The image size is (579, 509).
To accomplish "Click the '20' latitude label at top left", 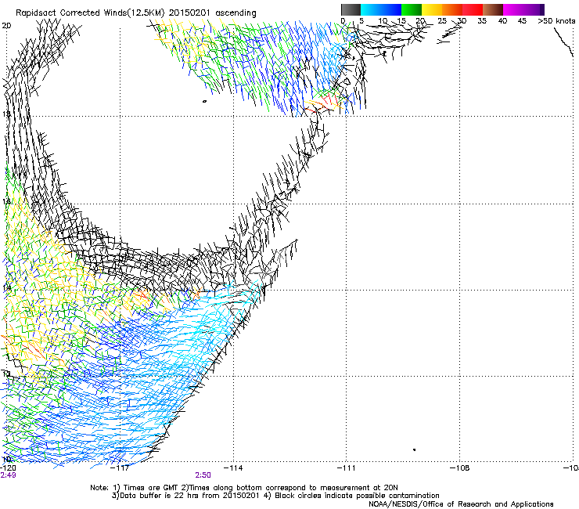I will point(6,26).
